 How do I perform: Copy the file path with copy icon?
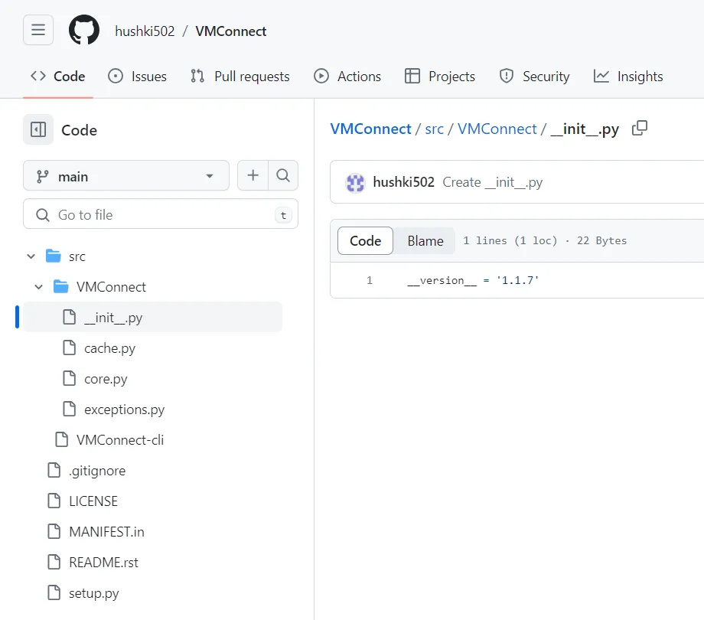(x=639, y=129)
